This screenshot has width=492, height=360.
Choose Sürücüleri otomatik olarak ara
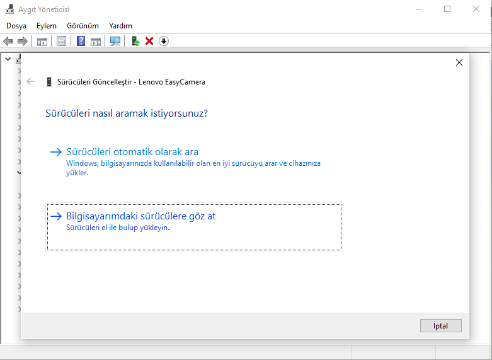tap(132, 152)
